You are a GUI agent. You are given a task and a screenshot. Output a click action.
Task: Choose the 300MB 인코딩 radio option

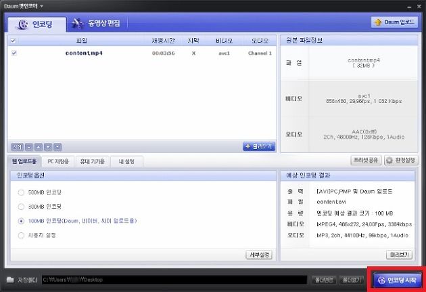[21, 207]
